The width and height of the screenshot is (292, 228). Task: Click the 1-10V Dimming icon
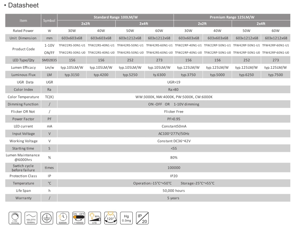[x=15, y=218]
